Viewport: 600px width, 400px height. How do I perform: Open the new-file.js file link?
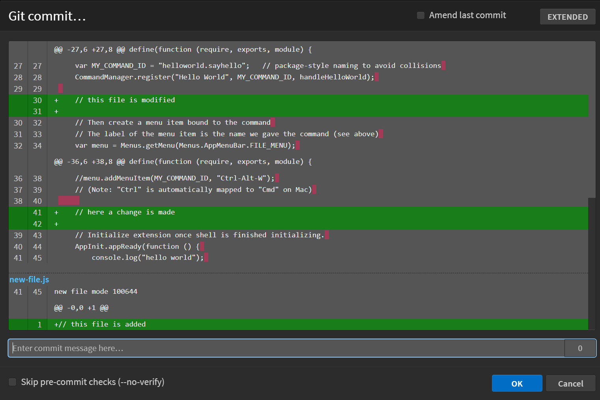click(x=29, y=280)
